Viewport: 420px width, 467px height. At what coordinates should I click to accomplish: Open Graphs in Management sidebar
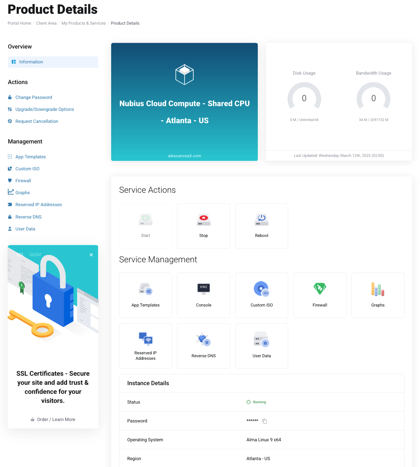pos(22,193)
